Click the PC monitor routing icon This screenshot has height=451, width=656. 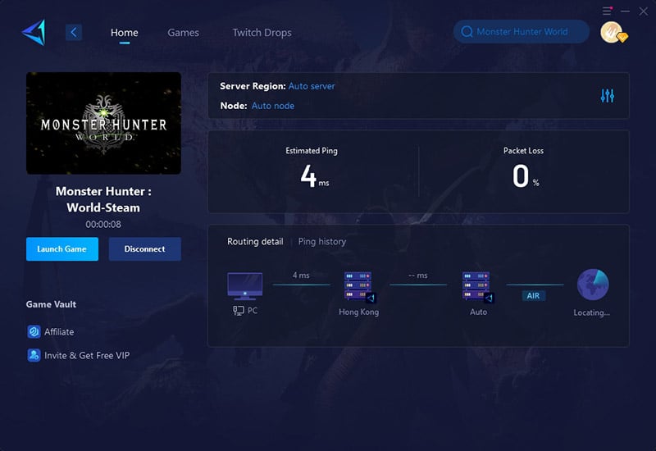244,286
